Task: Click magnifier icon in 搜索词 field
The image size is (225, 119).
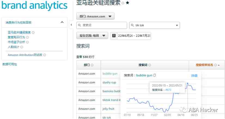Action: point(79,25)
